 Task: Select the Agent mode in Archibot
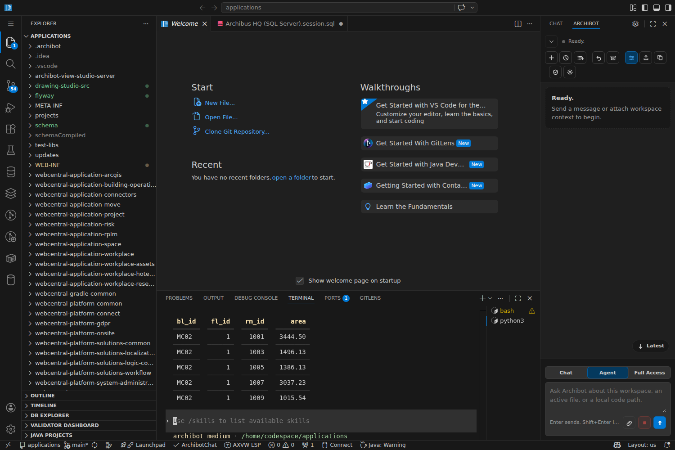[607, 373]
